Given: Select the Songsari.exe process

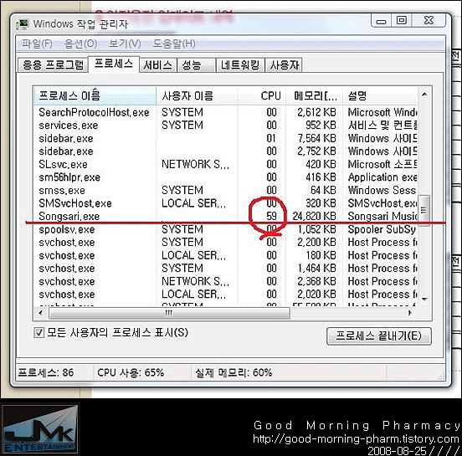Looking at the screenshot, I should tap(226, 216).
